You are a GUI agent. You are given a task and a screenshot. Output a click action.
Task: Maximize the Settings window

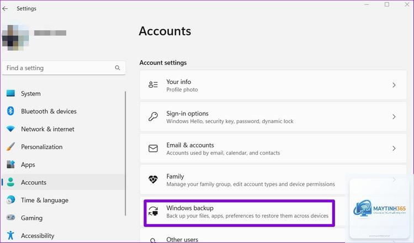tap(387, 4)
